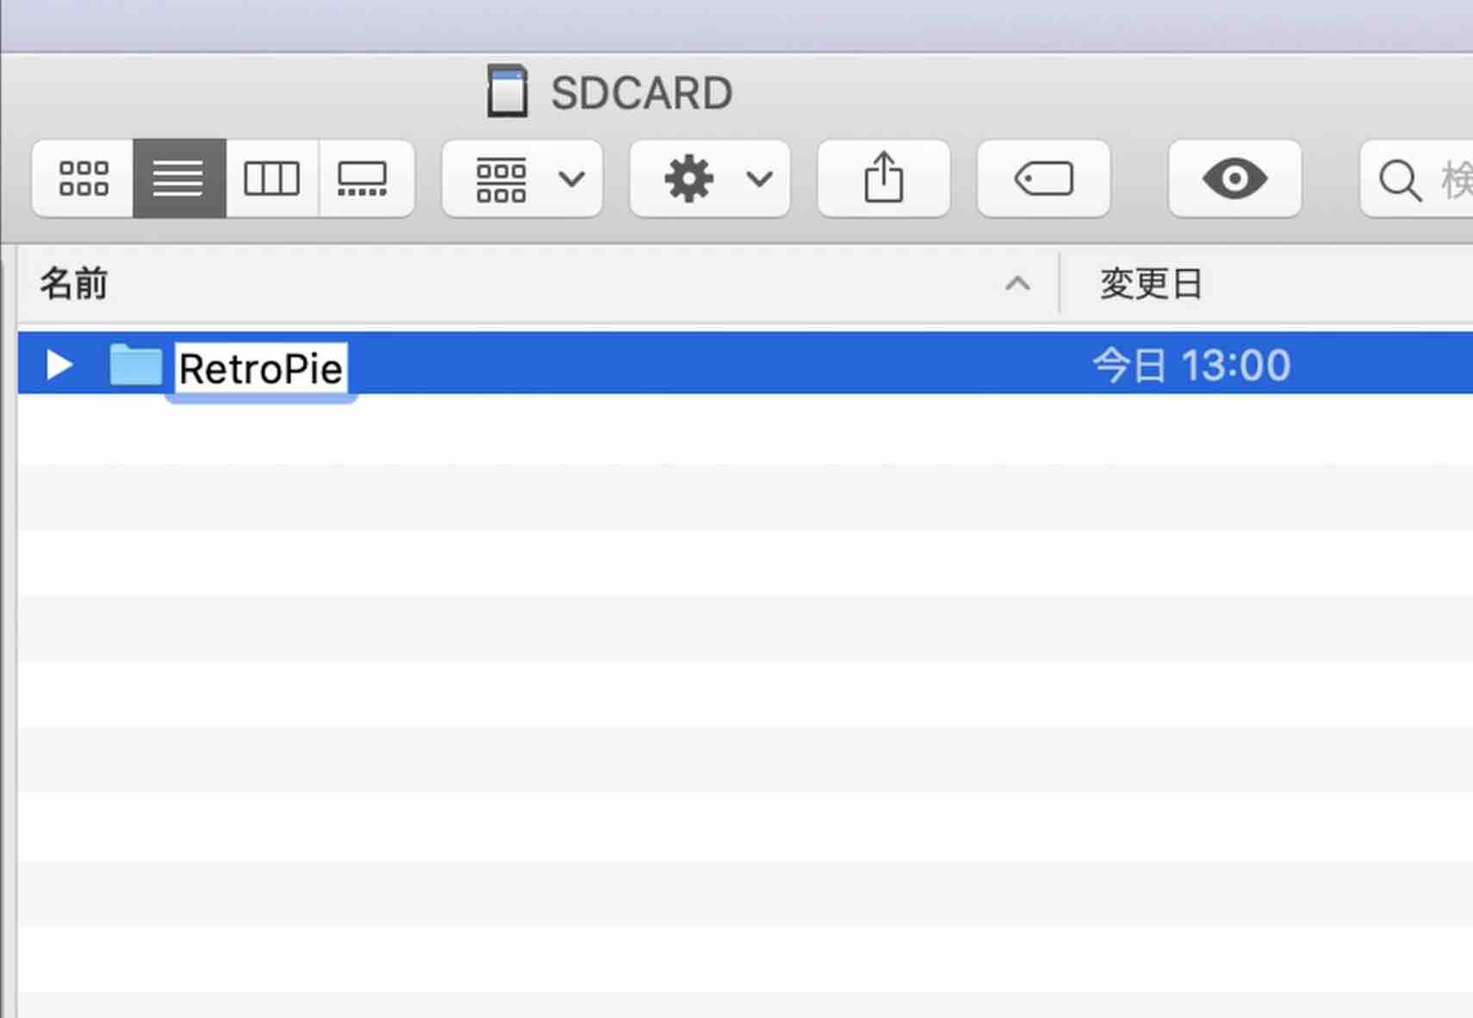Switch to icon view

point(83,178)
